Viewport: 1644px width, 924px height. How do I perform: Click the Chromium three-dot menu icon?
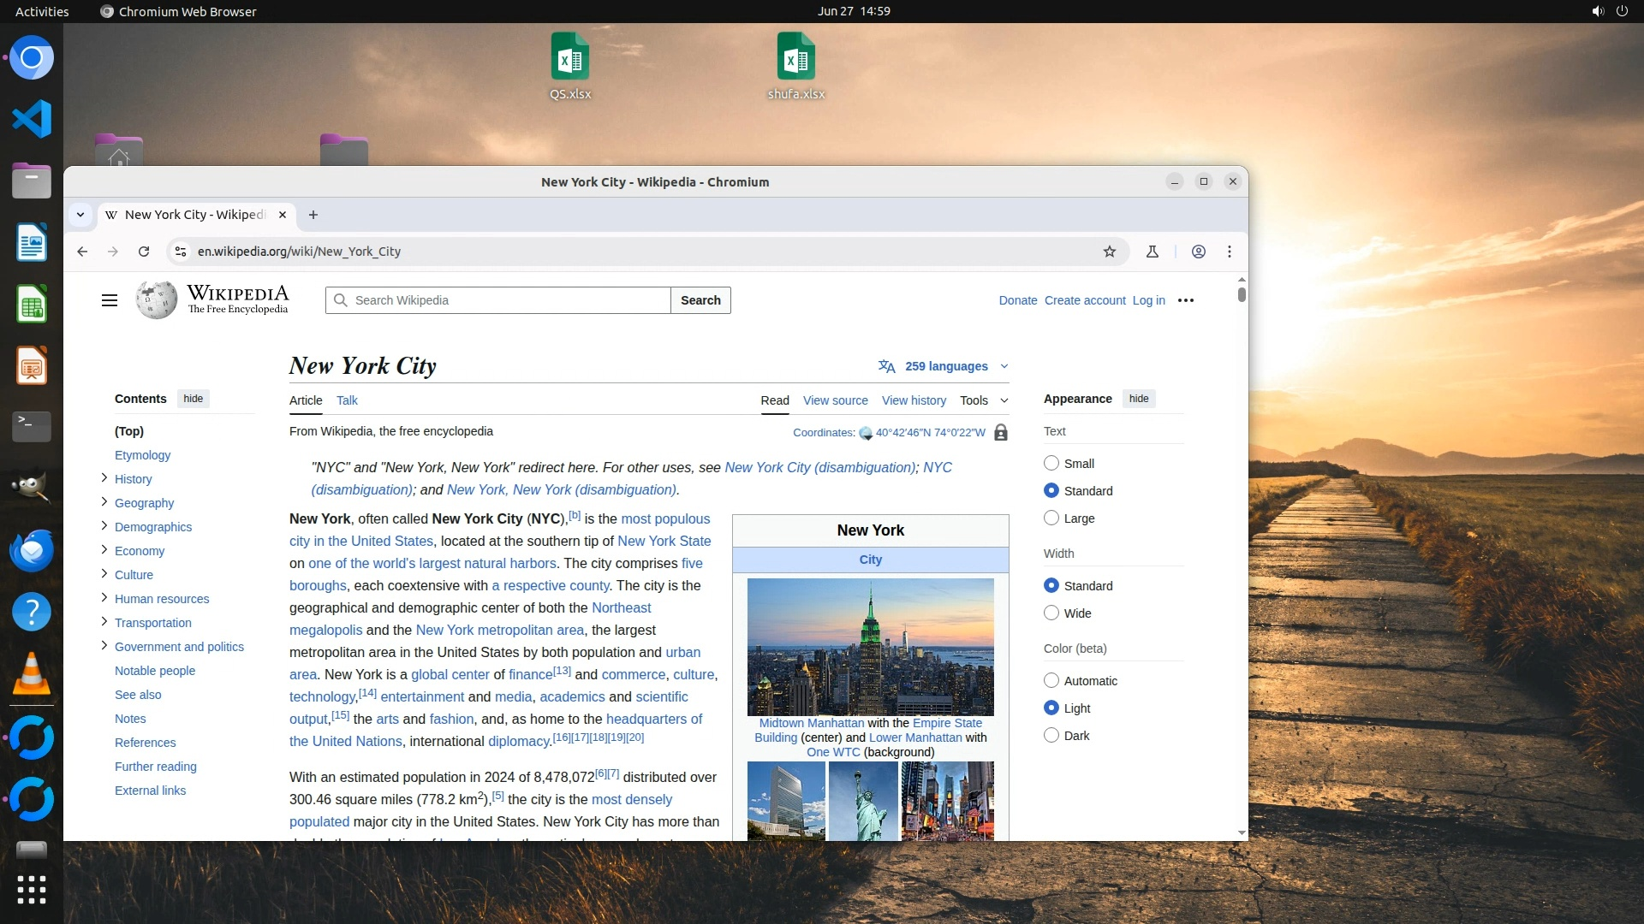[1230, 252]
